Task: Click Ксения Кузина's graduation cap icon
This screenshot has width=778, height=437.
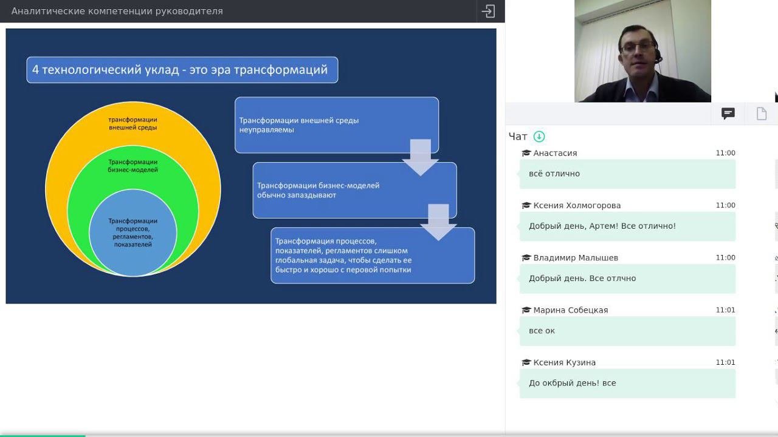Action: click(526, 362)
